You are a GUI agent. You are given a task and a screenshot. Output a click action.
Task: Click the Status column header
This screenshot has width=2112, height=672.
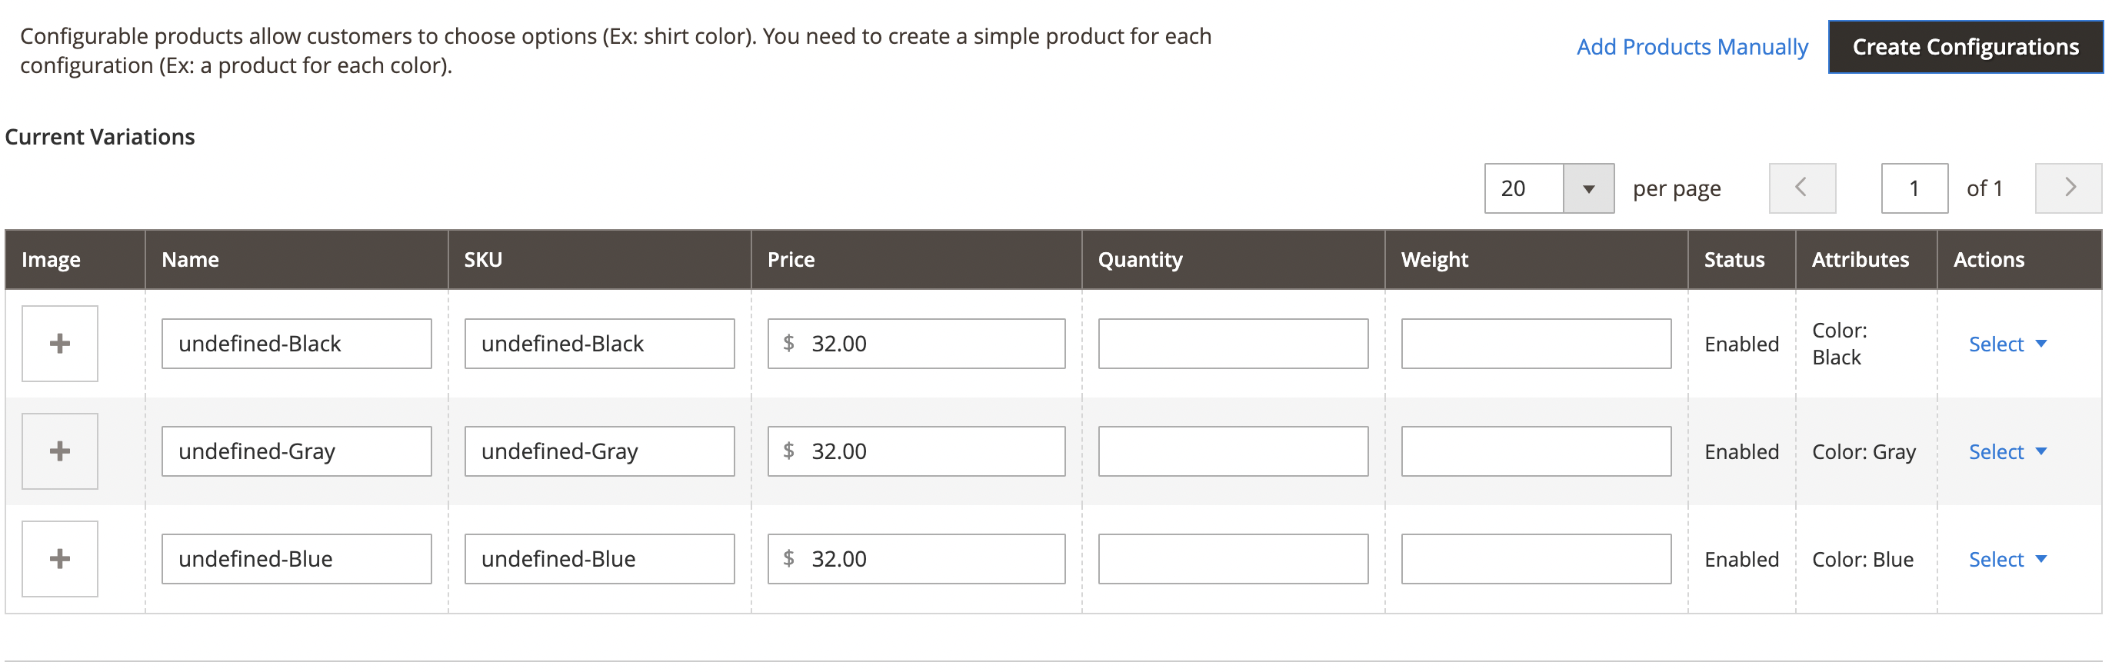coord(1734,259)
